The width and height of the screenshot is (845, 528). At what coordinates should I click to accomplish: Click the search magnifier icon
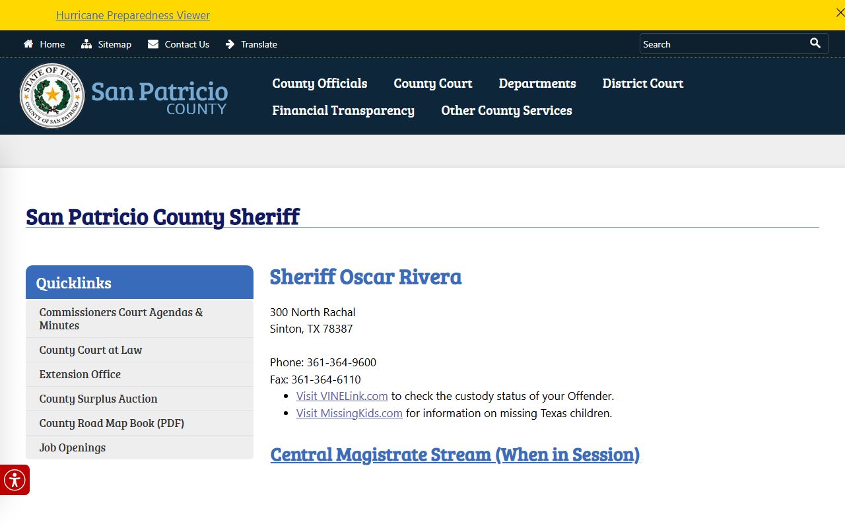point(815,43)
